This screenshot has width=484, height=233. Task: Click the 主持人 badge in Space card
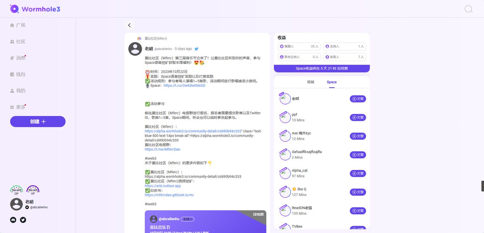tap(188, 219)
